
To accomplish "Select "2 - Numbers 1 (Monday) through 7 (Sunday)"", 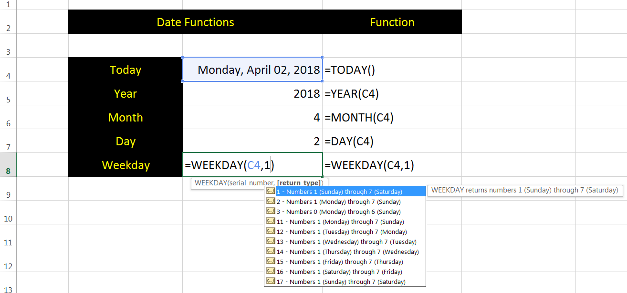I will click(x=339, y=202).
